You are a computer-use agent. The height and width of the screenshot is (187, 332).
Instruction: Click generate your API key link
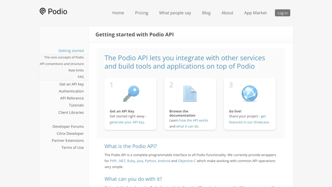(127, 122)
